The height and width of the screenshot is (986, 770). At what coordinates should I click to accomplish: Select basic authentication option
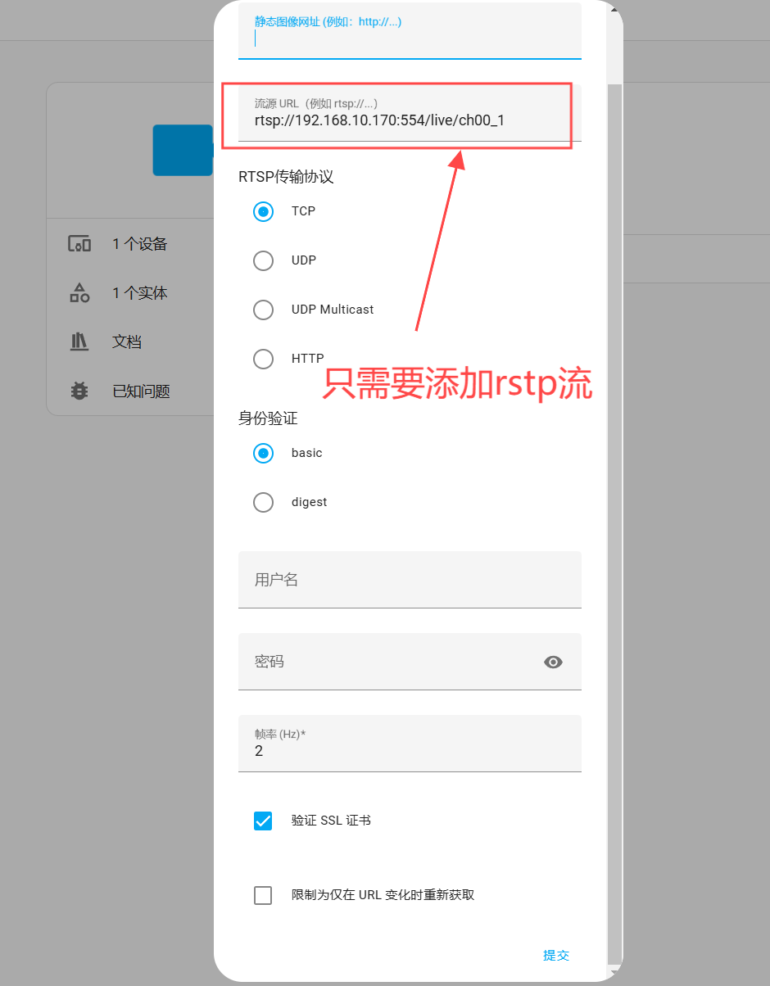[x=263, y=453]
